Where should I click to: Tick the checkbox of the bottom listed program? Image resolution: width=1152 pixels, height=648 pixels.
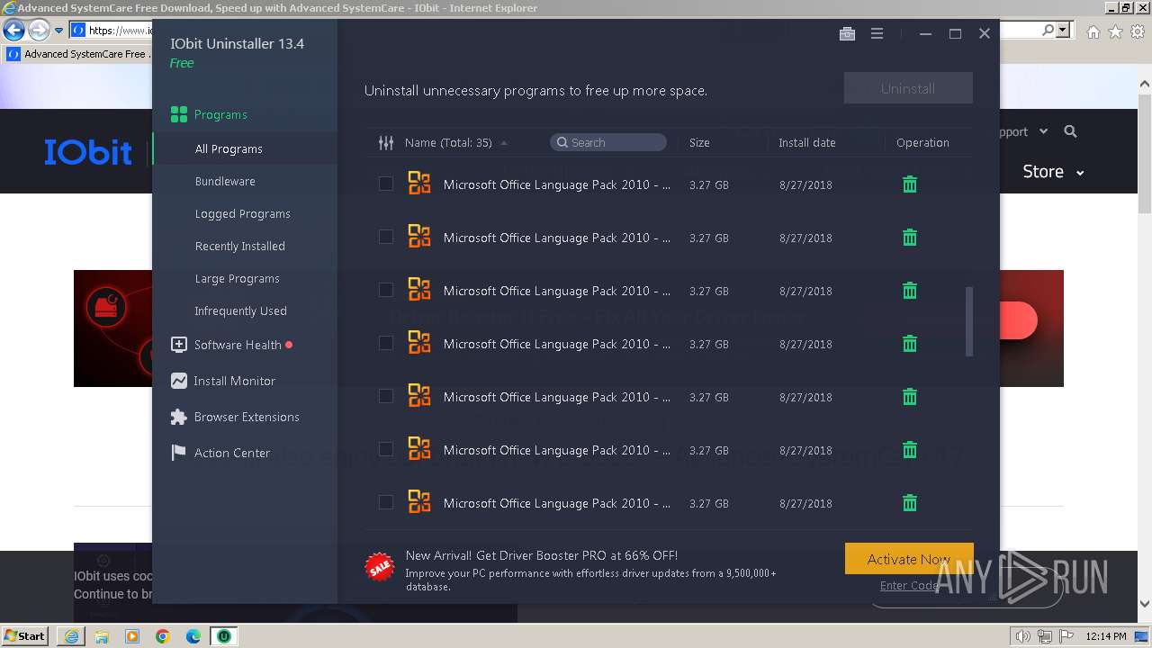[386, 502]
